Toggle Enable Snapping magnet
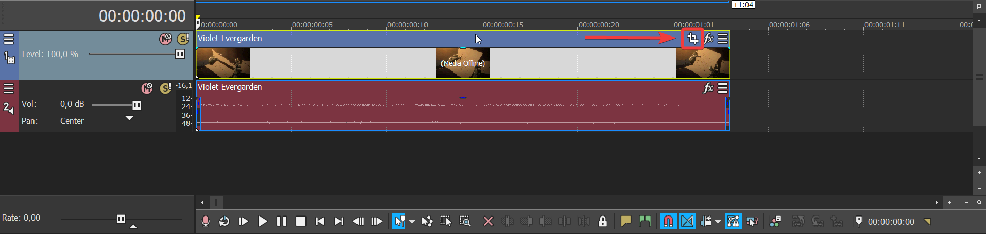 [668, 221]
